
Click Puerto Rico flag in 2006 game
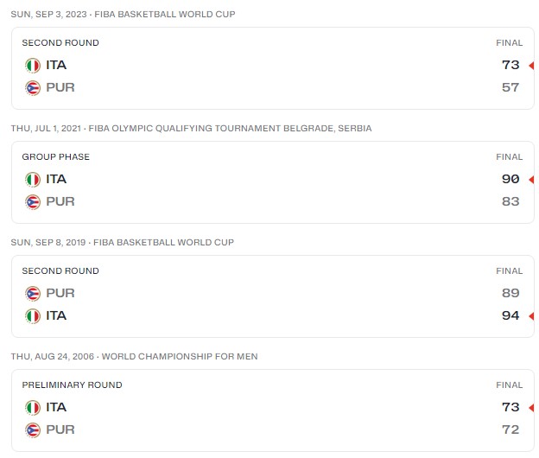(33, 429)
